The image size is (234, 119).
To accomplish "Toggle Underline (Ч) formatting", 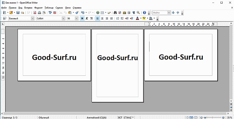I will [x=92, y=18].
